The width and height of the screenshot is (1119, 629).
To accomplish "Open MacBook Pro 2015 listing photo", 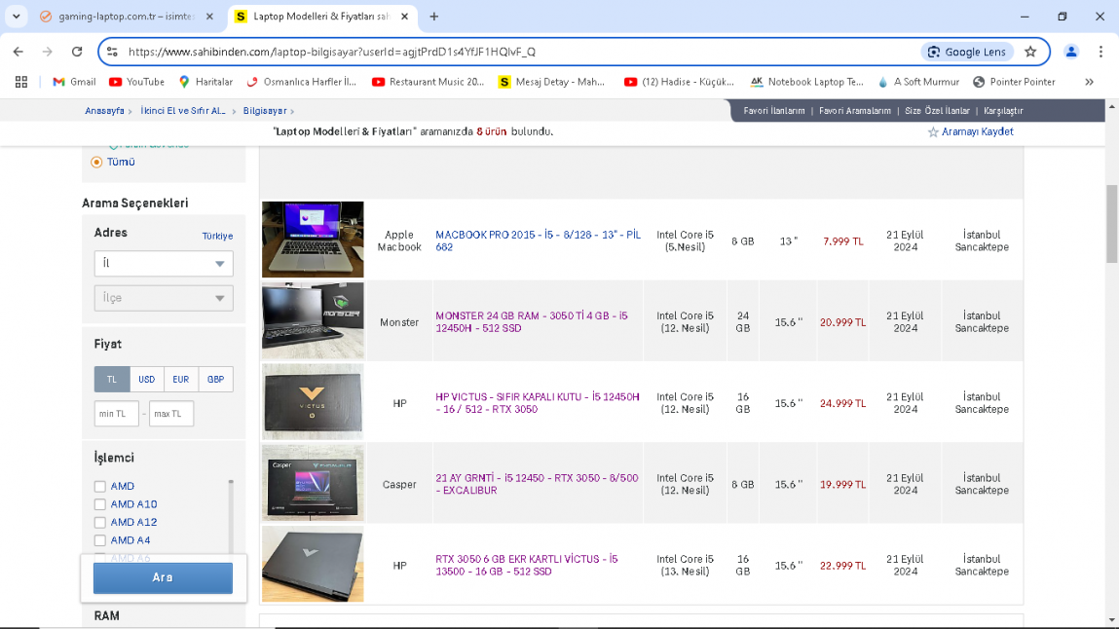I will pyautogui.click(x=313, y=240).
